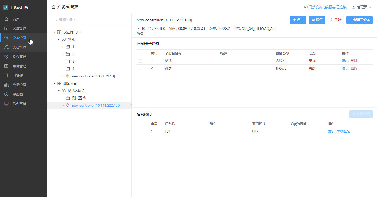Viewport: 377px width, 197px height.
Task: Open 人员管理 in the sidebar menu
Action: click(x=23, y=47)
